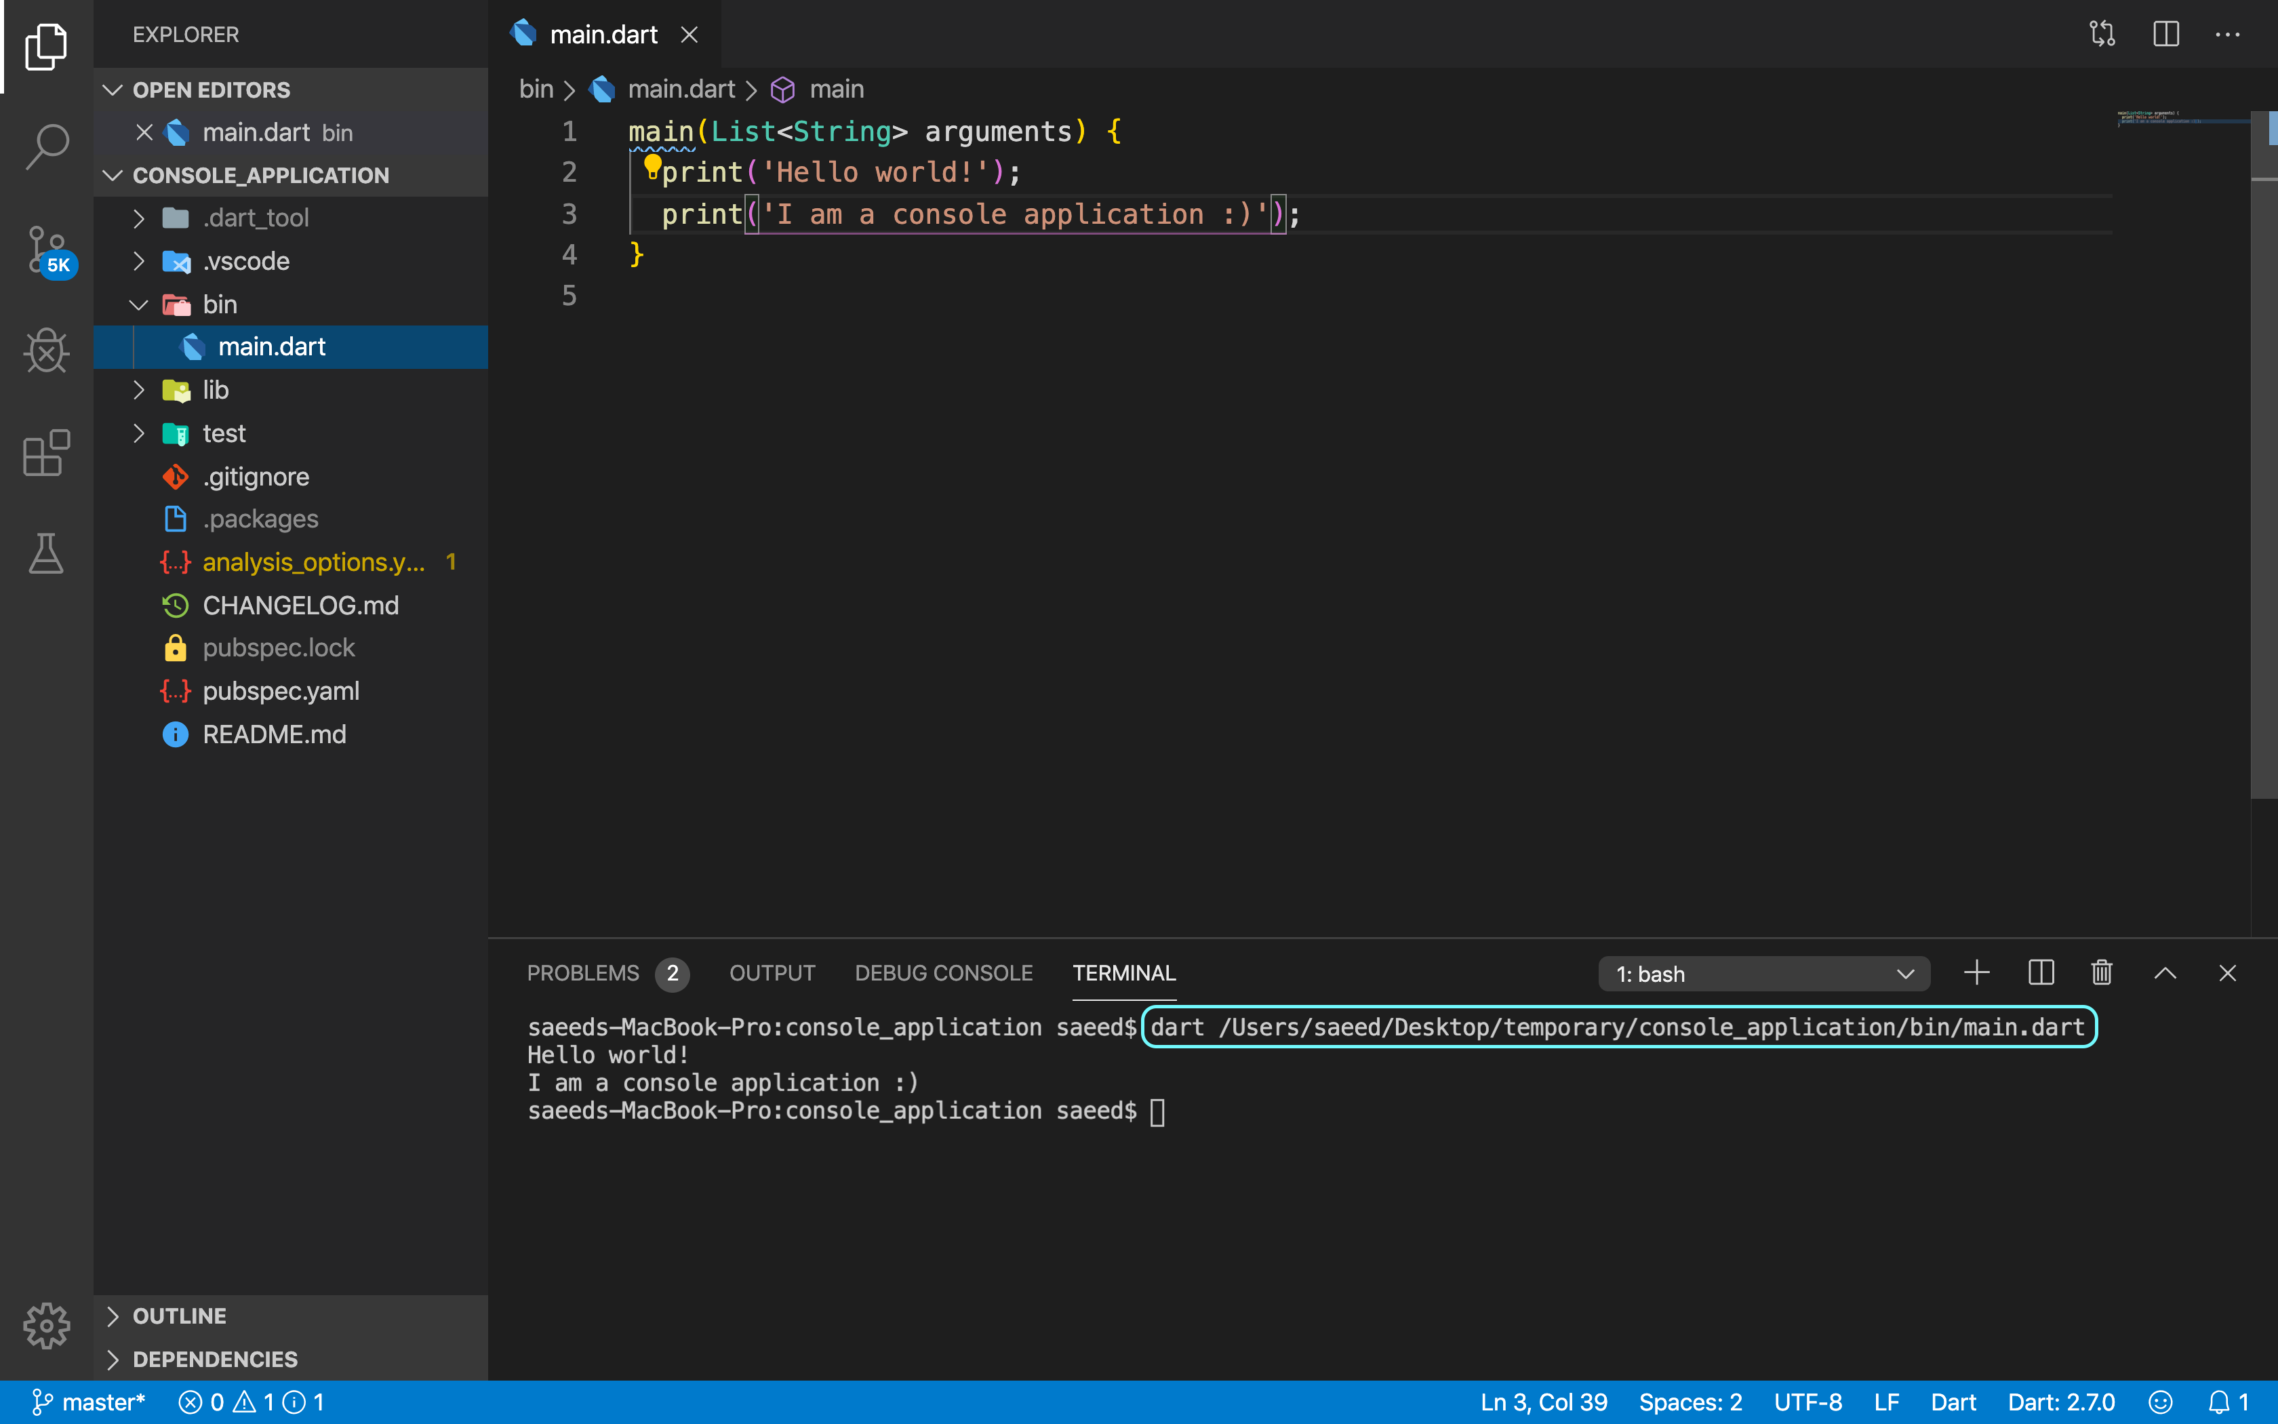The height and width of the screenshot is (1424, 2278).
Task: Click the Manage gear icon
Action: (46, 1325)
